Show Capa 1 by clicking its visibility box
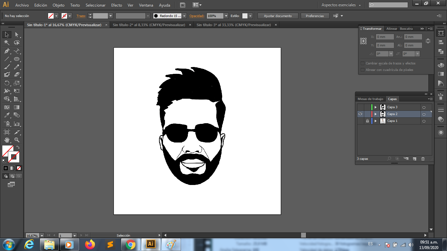 [360, 121]
